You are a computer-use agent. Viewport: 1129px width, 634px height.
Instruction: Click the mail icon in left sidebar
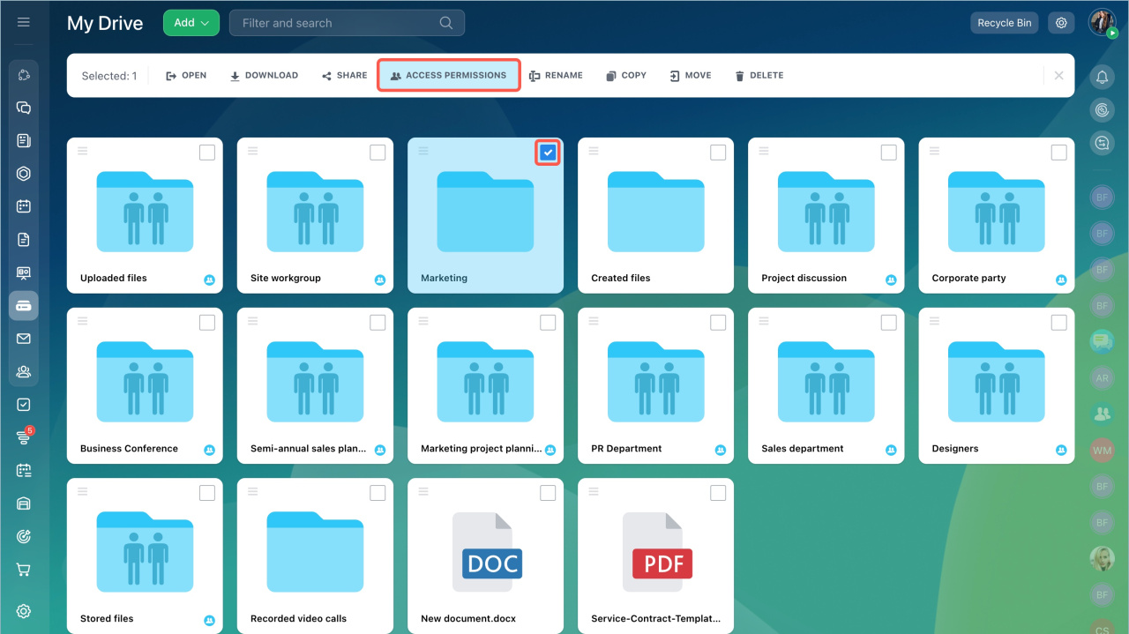[24, 339]
